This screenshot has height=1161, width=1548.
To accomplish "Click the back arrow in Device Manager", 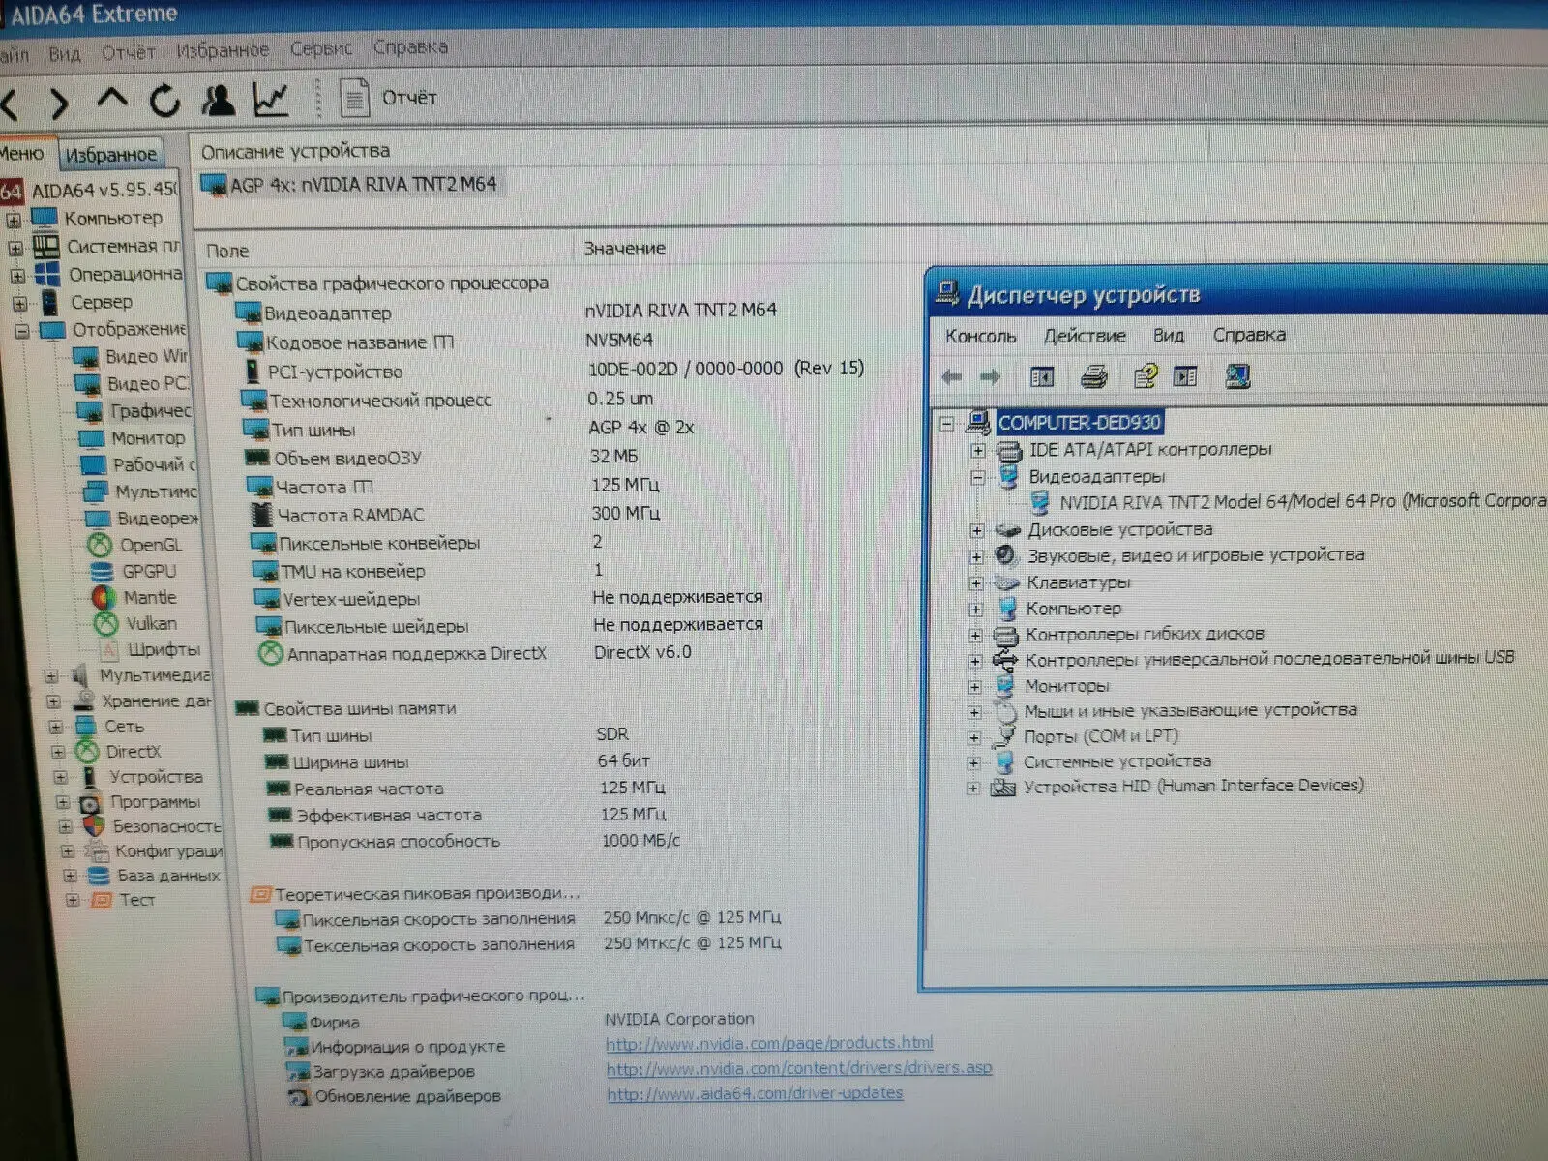I will point(951,377).
